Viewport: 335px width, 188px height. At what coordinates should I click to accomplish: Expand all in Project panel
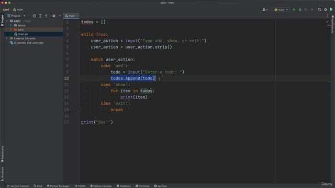click(x=40, y=16)
